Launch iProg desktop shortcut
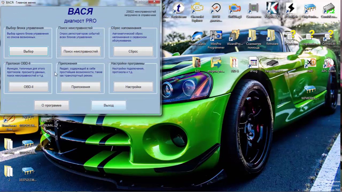The image size is (342, 192). (x=254, y=65)
